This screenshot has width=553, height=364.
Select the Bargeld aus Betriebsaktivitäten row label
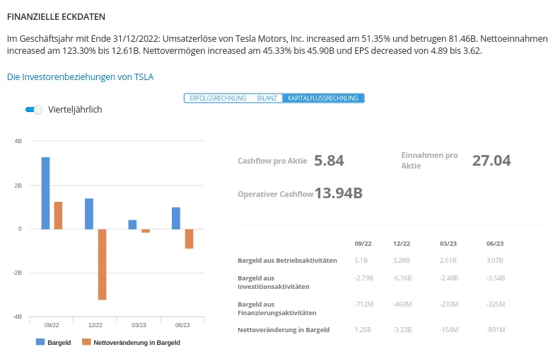pos(287,261)
